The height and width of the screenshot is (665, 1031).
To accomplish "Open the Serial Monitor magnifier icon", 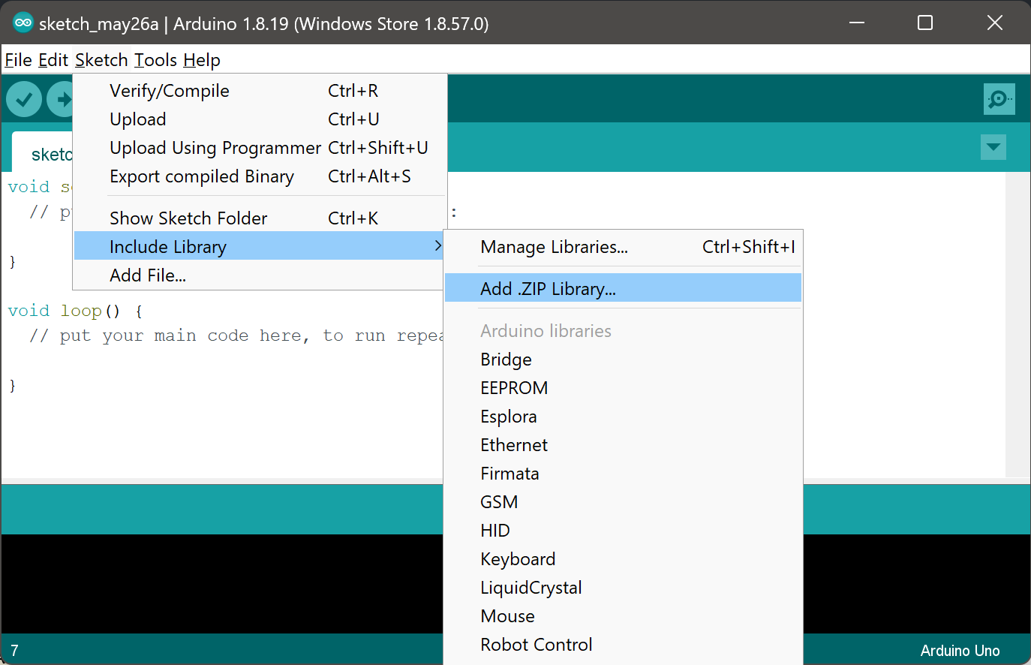I will click(x=999, y=99).
